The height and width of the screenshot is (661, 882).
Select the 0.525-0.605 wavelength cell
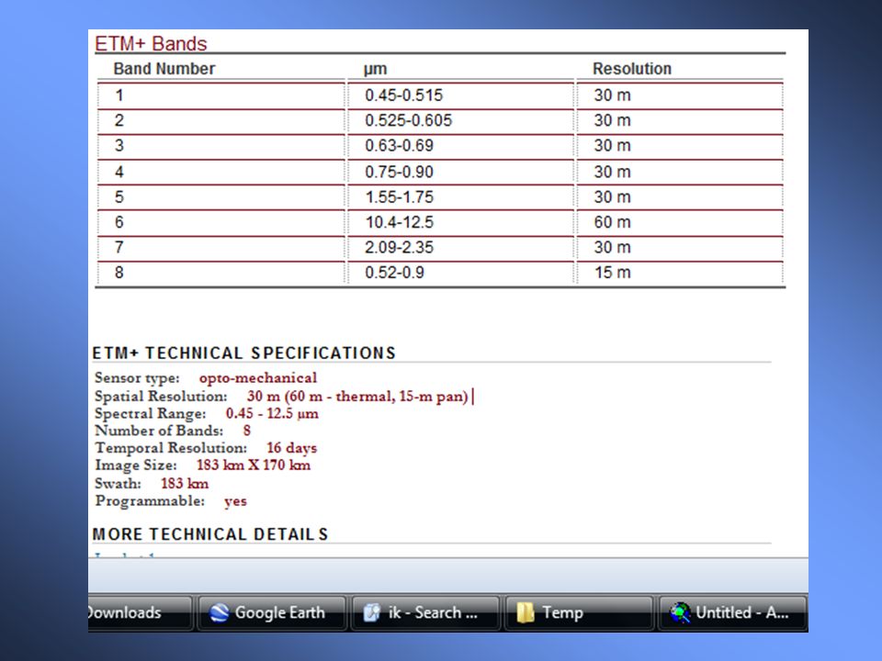click(460, 120)
